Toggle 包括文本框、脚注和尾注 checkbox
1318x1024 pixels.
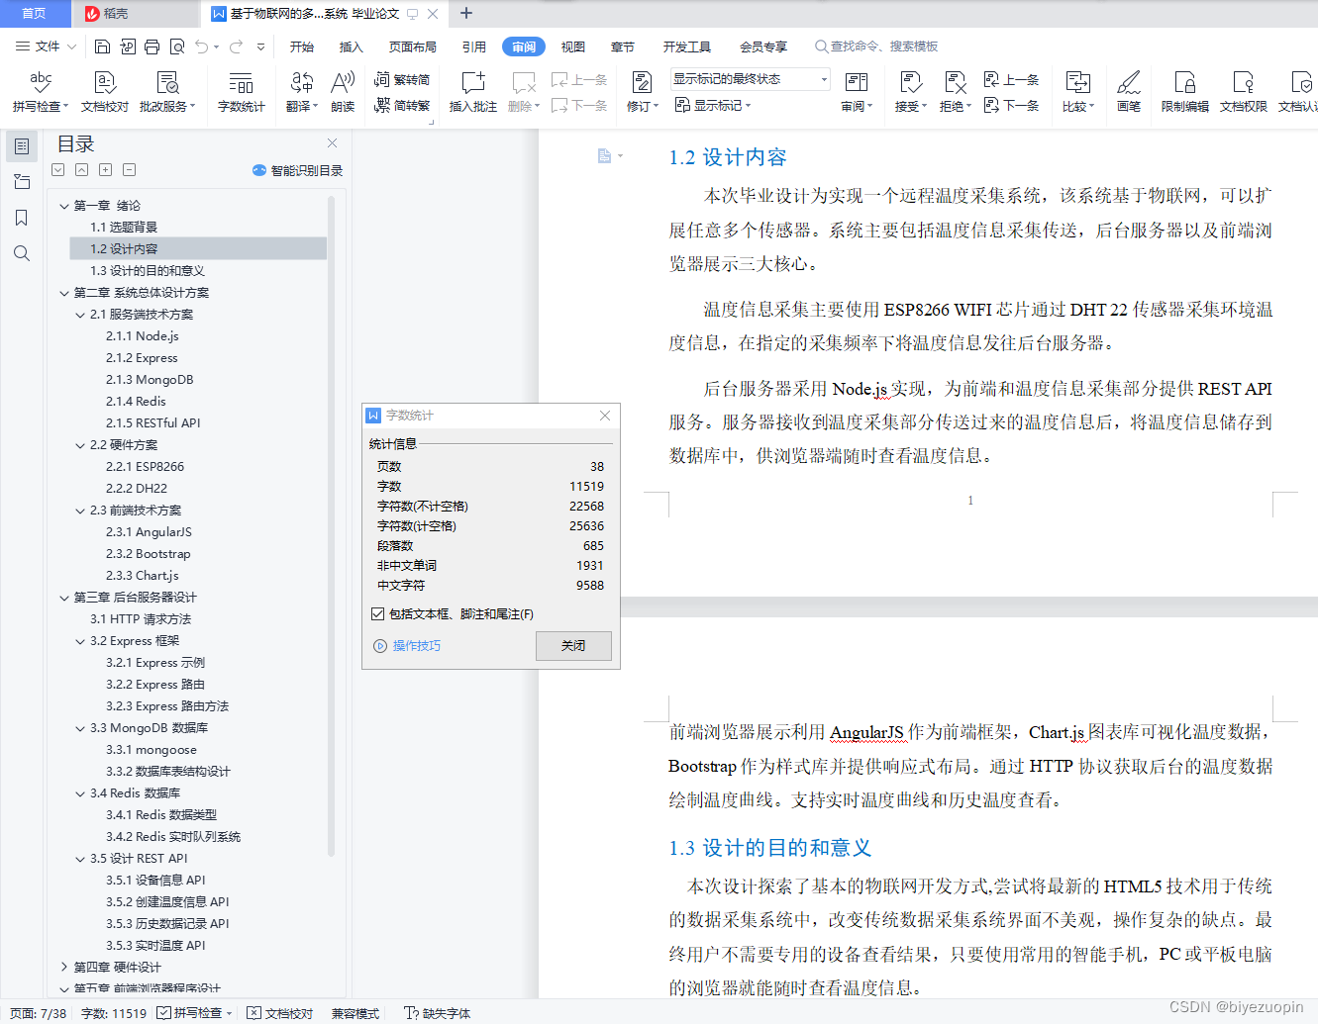(377, 614)
